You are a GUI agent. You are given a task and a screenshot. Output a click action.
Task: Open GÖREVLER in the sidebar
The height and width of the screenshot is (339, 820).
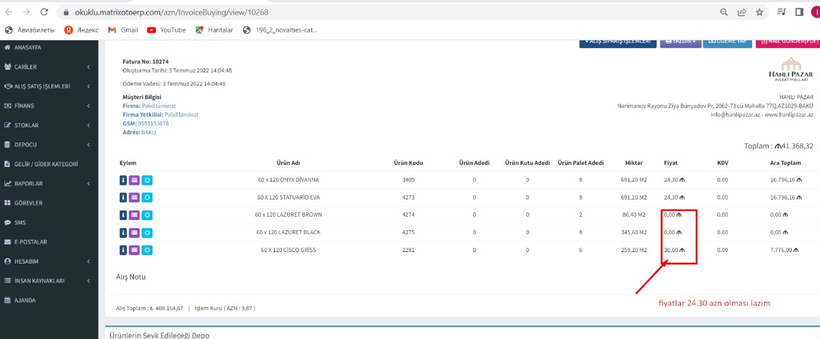28,203
